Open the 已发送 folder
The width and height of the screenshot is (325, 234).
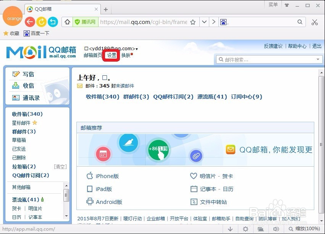(19, 149)
